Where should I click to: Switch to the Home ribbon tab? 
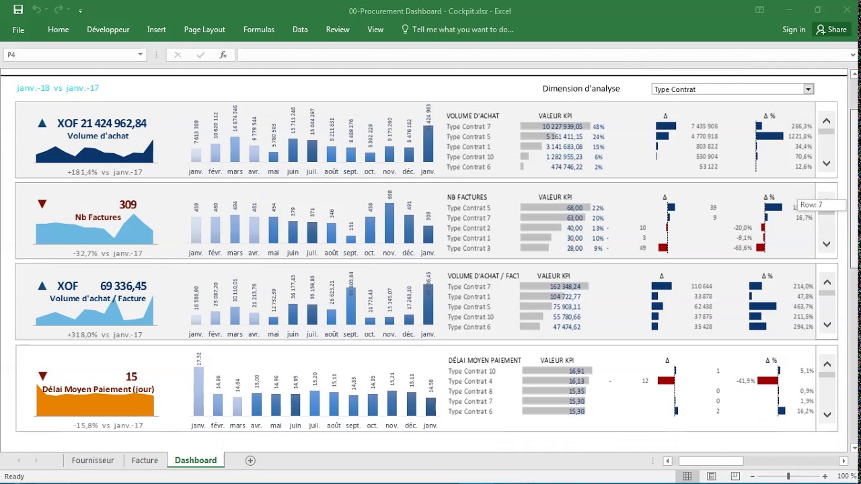pyautogui.click(x=59, y=30)
